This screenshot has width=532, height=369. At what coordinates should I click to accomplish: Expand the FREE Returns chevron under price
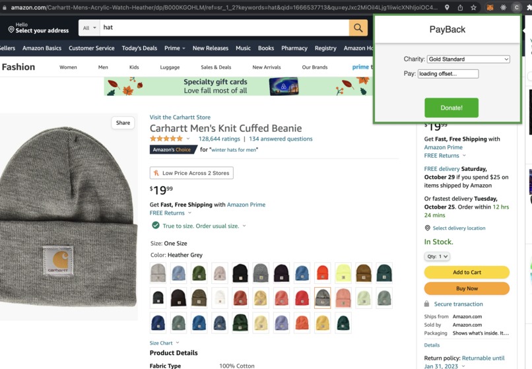click(x=189, y=213)
